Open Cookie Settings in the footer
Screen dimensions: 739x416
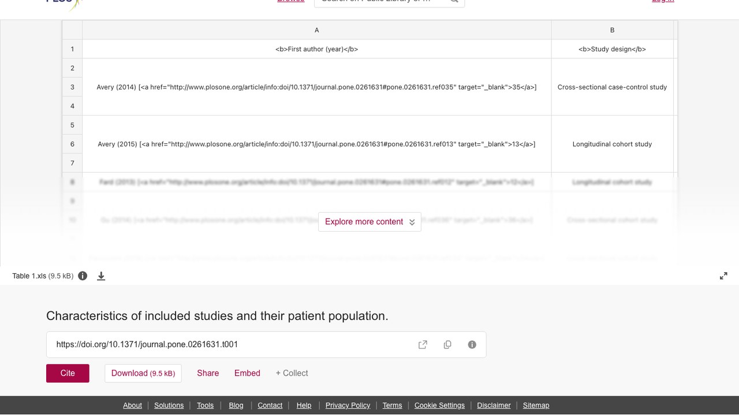tap(439, 406)
